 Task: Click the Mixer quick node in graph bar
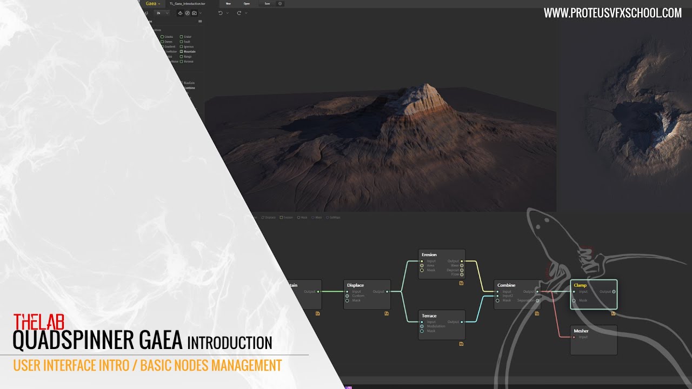[x=316, y=217]
